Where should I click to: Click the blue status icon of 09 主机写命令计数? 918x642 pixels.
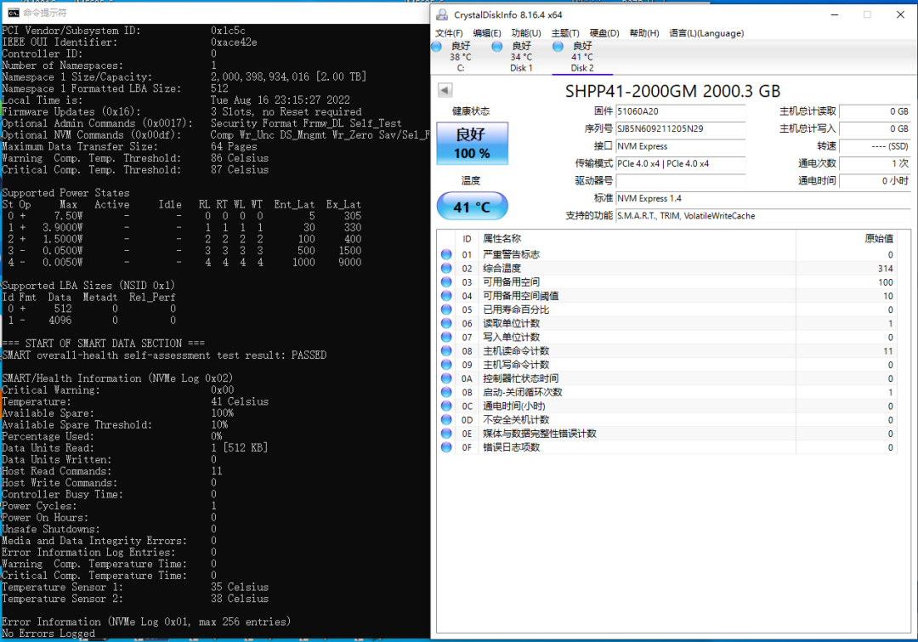click(446, 364)
